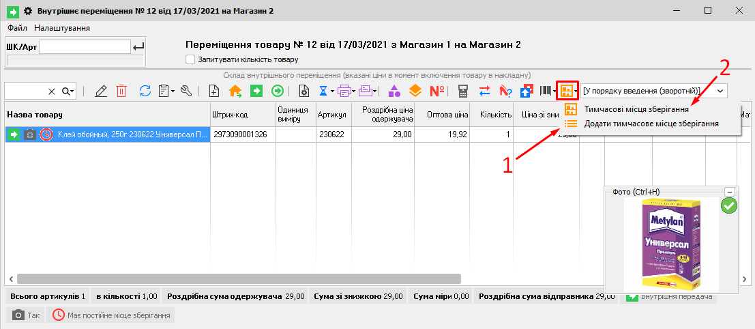Screen dimensions: 755x329
Task: Expand the sort order dropdown 'У порядку введення'
Action: (720, 91)
